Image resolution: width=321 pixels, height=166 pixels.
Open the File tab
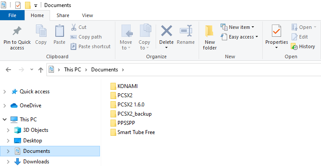(12, 15)
